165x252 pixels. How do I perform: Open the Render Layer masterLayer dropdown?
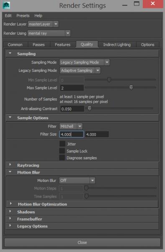(43, 24)
